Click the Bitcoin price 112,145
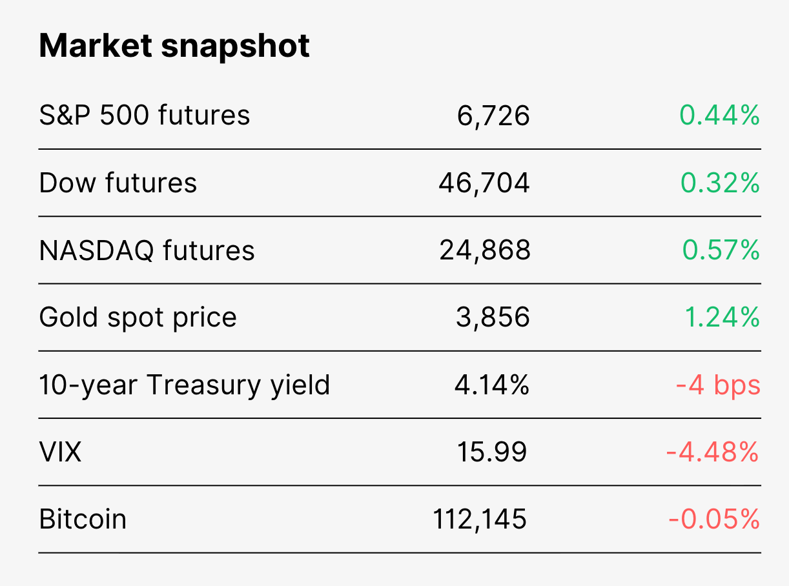 point(480,520)
